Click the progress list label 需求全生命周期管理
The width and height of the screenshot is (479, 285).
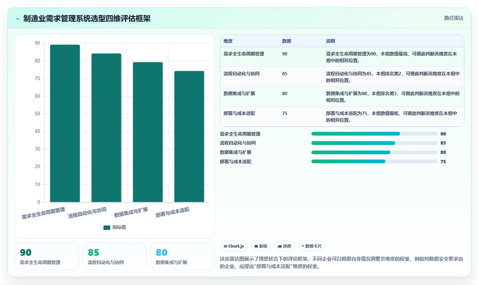240,134
